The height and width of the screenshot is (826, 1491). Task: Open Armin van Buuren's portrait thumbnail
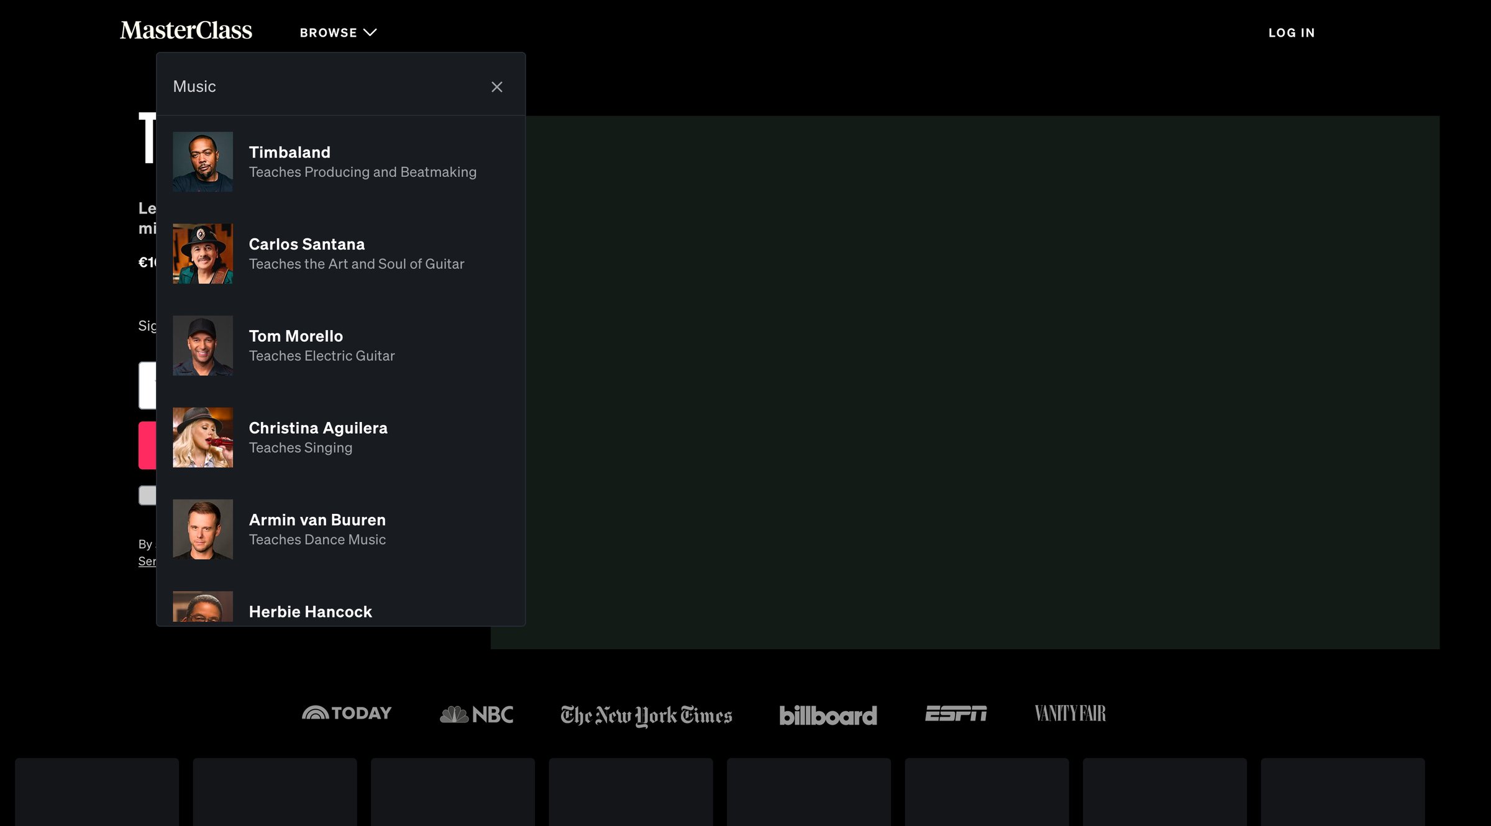point(203,529)
